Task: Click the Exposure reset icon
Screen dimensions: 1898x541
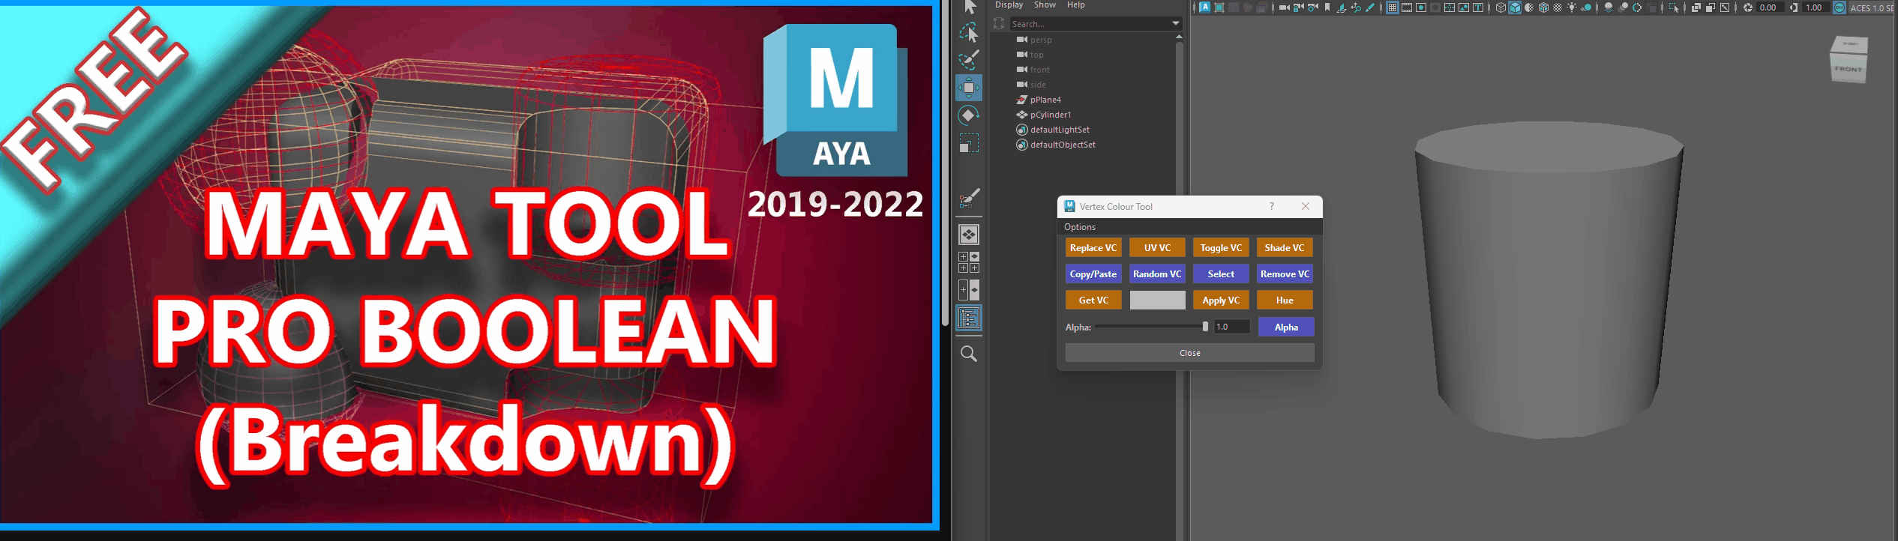Action: (1748, 7)
